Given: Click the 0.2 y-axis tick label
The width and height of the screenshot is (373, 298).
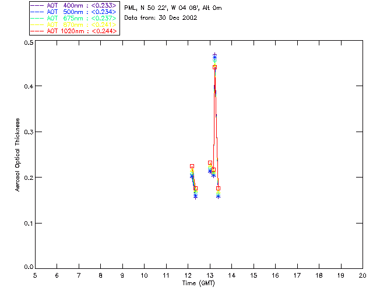Looking at the screenshot, I should click(29, 178).
